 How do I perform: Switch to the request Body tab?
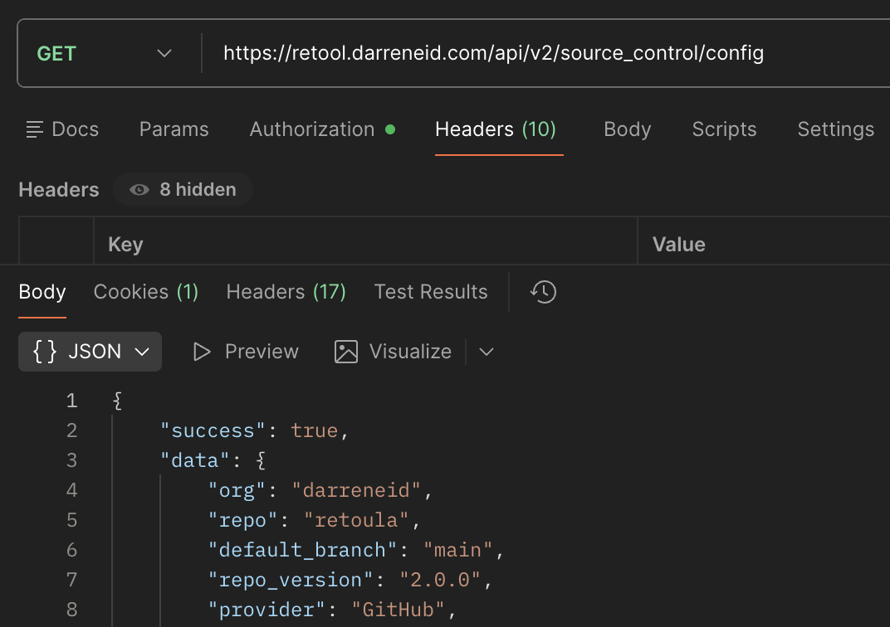pos(627,129)
